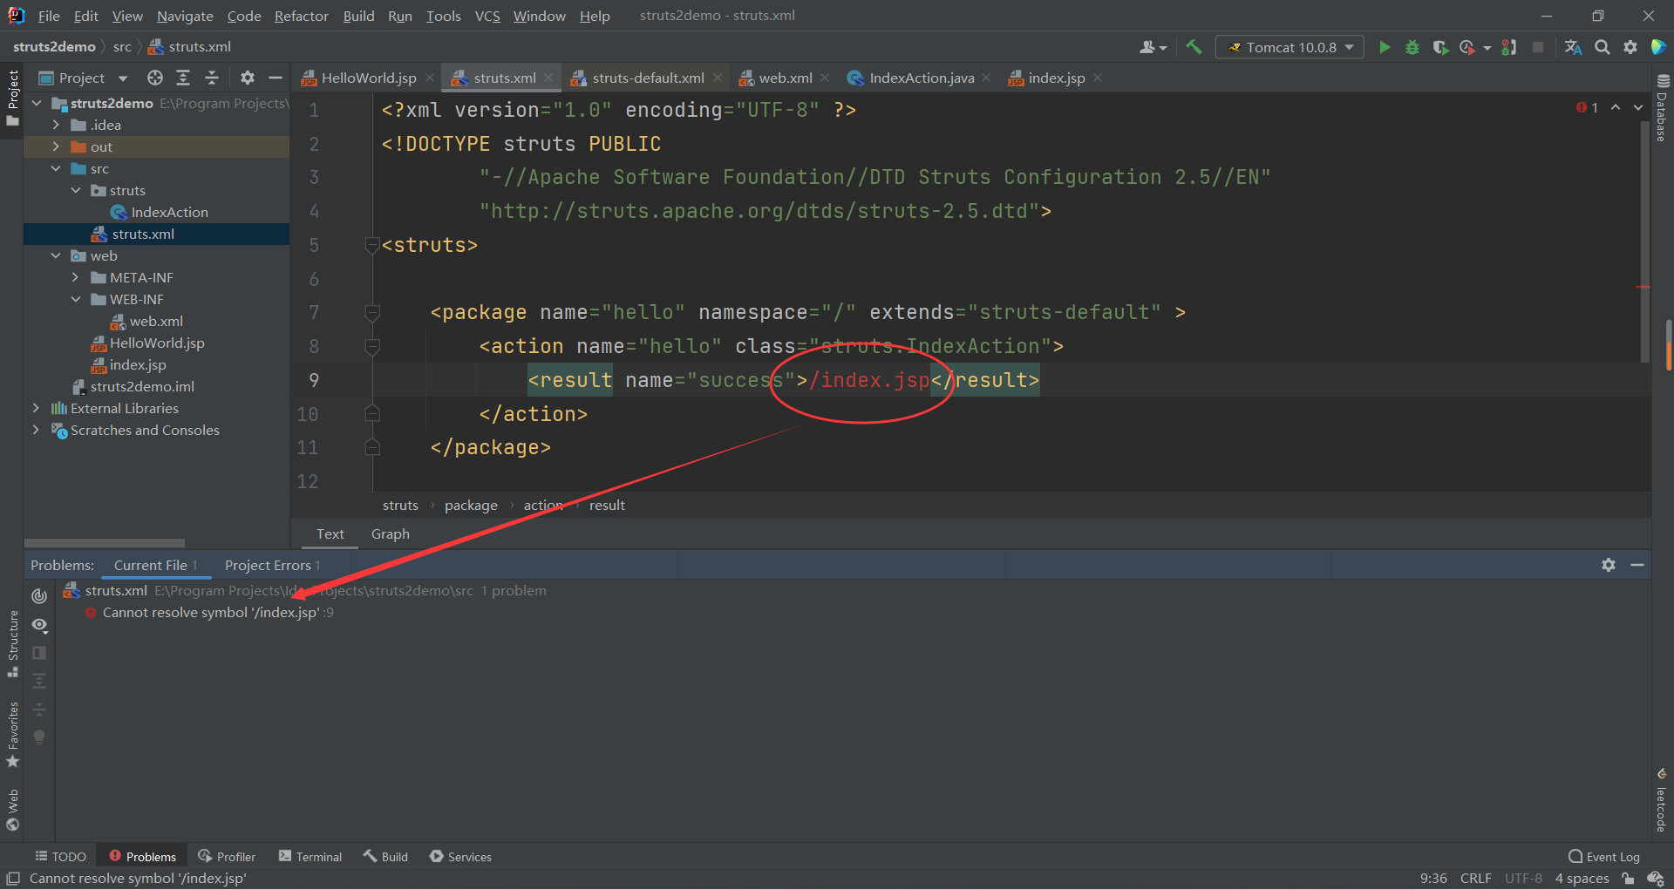
Task: Toggle the Favorites side panel
Action: (12, 735)
